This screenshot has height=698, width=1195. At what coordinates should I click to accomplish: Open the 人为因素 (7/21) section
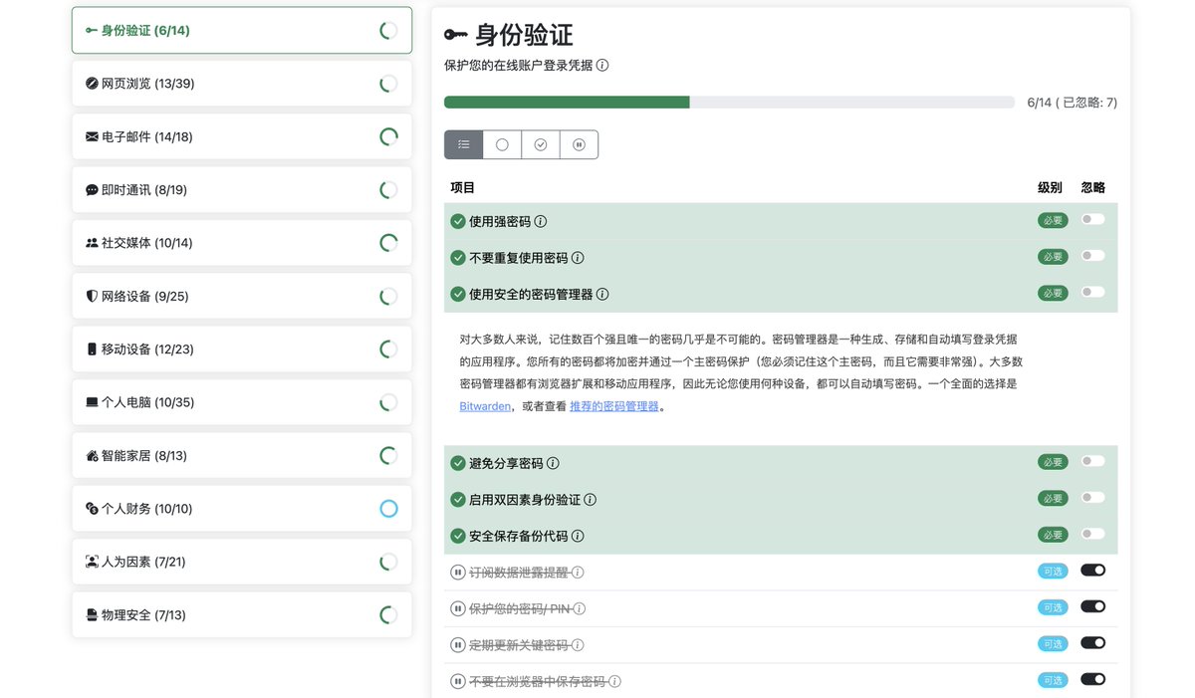[242, 562]
